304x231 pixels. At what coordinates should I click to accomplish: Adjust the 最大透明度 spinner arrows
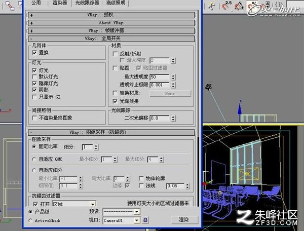pyautogui.click(x=173, y=77)
